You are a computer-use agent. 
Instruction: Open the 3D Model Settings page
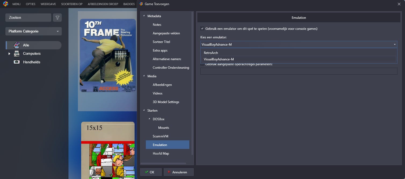tap(166, 102)
